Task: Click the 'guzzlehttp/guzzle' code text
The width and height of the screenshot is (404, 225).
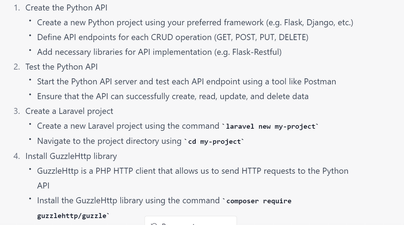Action: 72,215
